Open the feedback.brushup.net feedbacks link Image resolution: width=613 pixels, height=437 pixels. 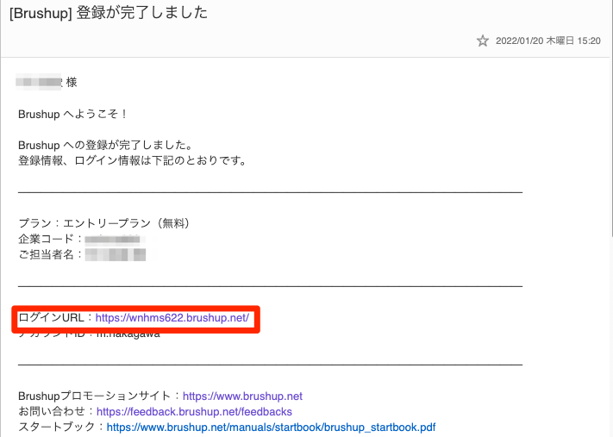coord(194,412)
